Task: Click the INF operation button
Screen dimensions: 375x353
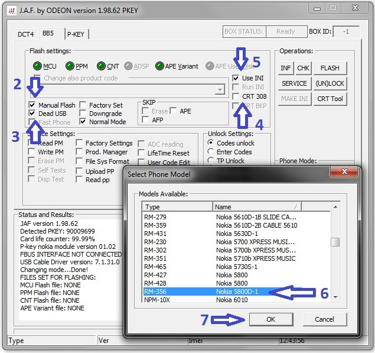Action: (x=286, y=68)
